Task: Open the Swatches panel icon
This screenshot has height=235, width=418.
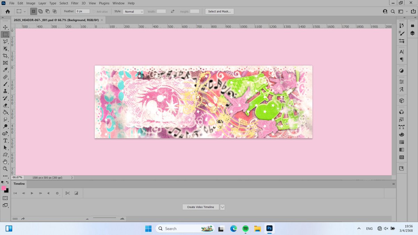Action: point(402,142)
